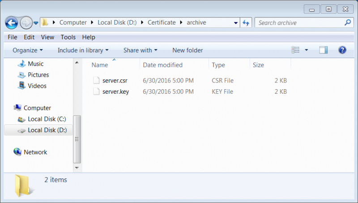358x203 pixels.
Task: Select the server.csr file icon
Action: tap(96, 80)
